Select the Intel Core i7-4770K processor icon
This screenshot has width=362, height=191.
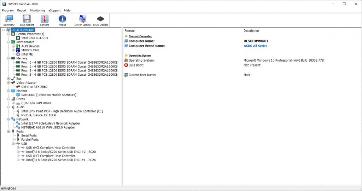18,38
